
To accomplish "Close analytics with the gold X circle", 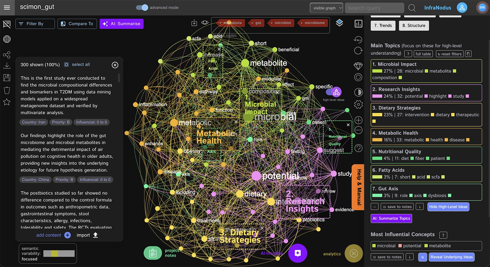I will pyautogui.click(x=354, y=253).
